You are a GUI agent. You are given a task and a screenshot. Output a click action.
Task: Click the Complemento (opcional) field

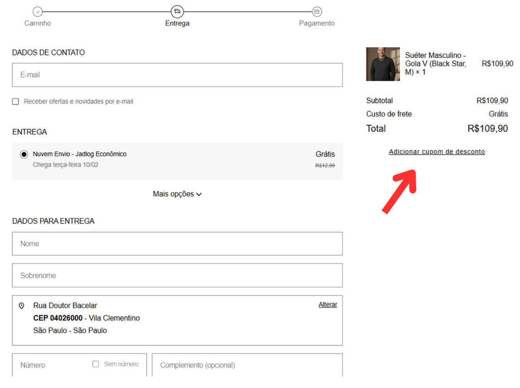click(x=247, y=365)
